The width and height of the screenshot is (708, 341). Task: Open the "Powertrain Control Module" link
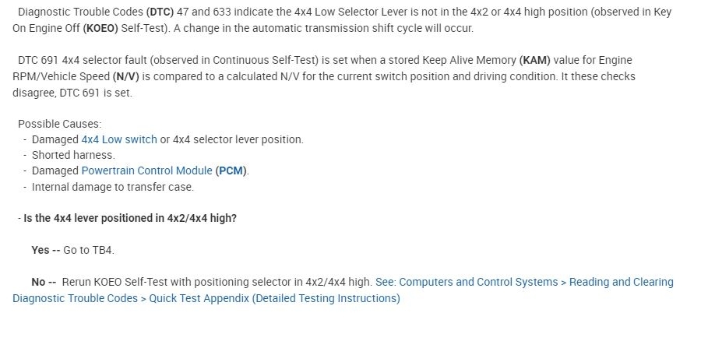tap(146, 170)
